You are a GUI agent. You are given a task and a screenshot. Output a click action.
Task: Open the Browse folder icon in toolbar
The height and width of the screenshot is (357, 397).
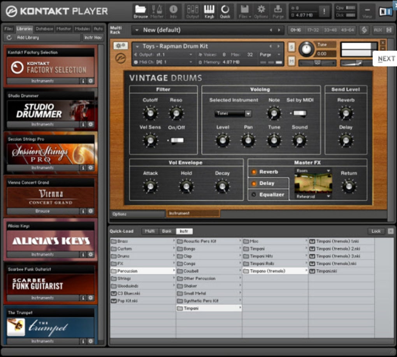(x=141, y=11)
